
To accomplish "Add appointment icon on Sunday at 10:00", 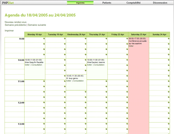I will pyautogui.click(x=168, y=60).
